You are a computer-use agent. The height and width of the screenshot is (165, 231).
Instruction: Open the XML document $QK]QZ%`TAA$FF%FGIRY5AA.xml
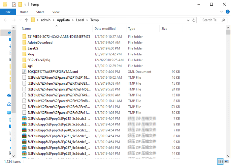click(x=52, y=71)
